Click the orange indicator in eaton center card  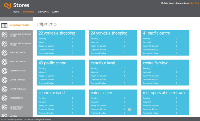pyautogui.click(x=129, y=110)
